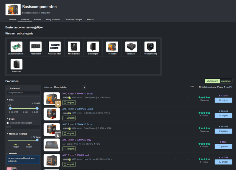Image resolution: width=236 pixels, height=170 pixels.
Task: Open the '25 reviews' link of Ryzen 7800X3D
Action: [x=204, y=100]
